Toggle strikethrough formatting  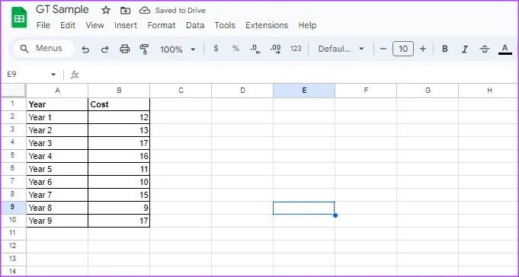tap(485, 49)
